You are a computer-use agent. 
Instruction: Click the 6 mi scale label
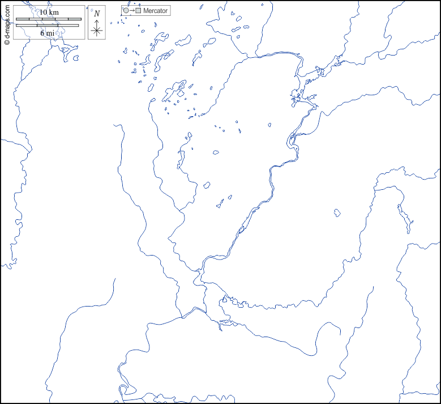point(48,33)
